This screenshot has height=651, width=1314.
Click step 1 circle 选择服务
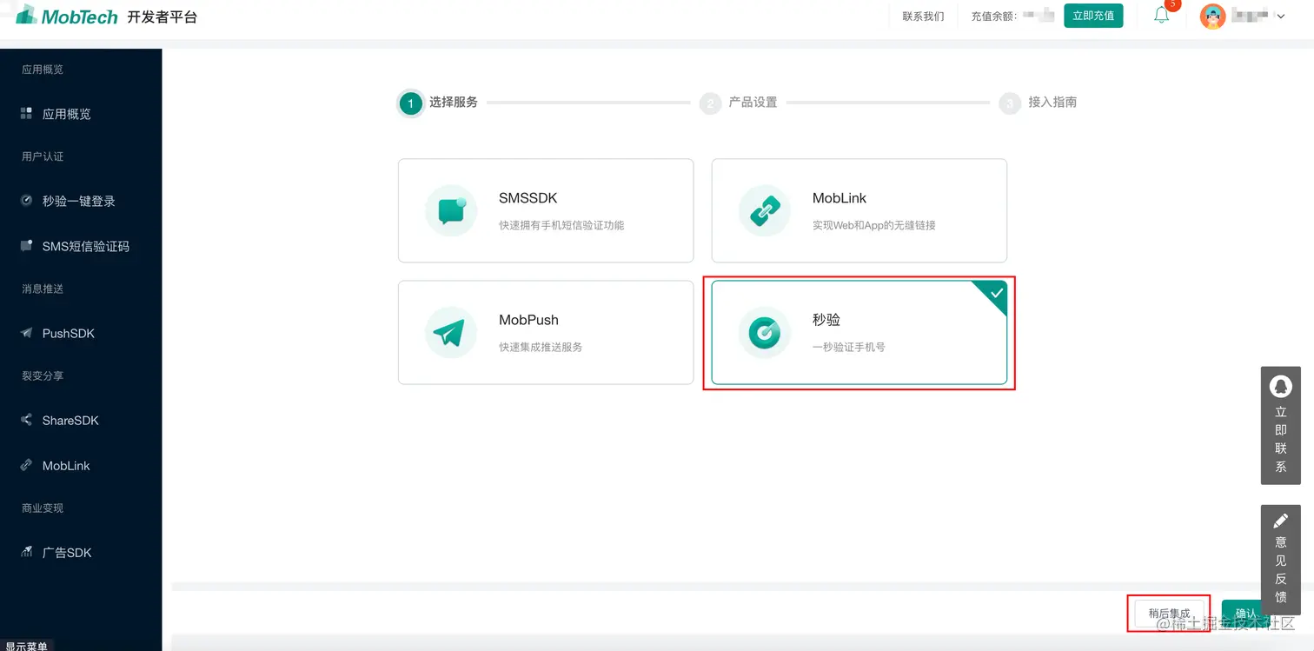click(x=410, y=103)
